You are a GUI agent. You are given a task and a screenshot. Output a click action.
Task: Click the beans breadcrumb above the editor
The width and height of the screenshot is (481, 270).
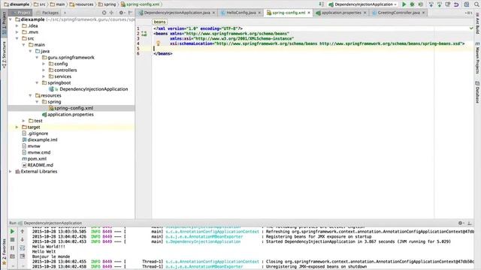tap(159, 22)
